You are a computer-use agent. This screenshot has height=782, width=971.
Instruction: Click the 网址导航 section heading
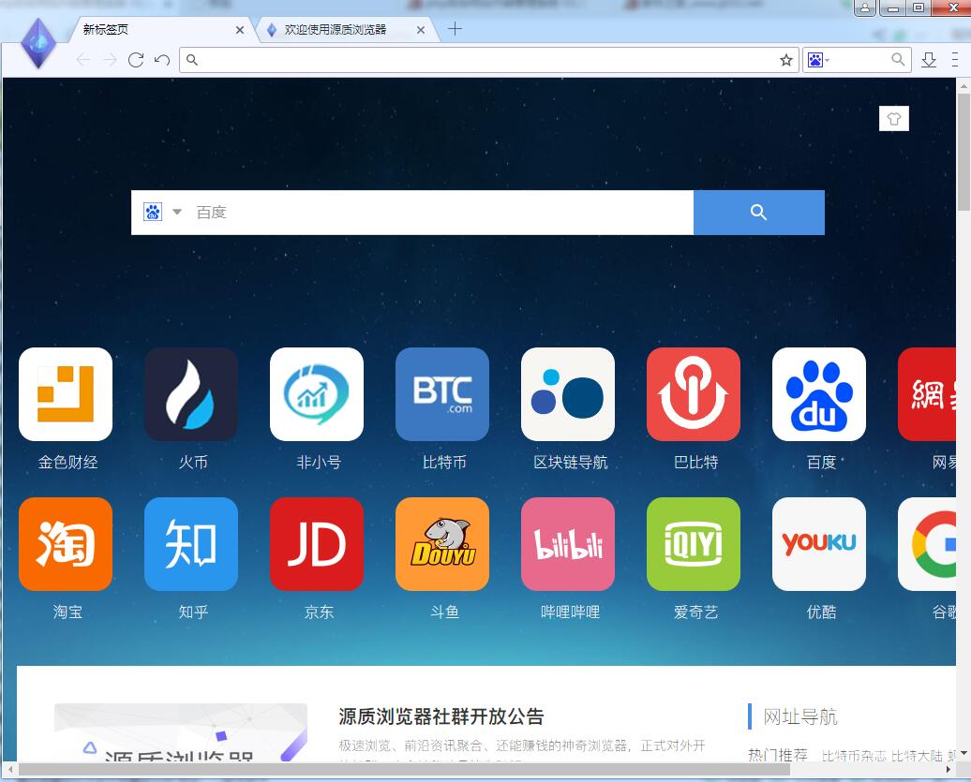800,717
